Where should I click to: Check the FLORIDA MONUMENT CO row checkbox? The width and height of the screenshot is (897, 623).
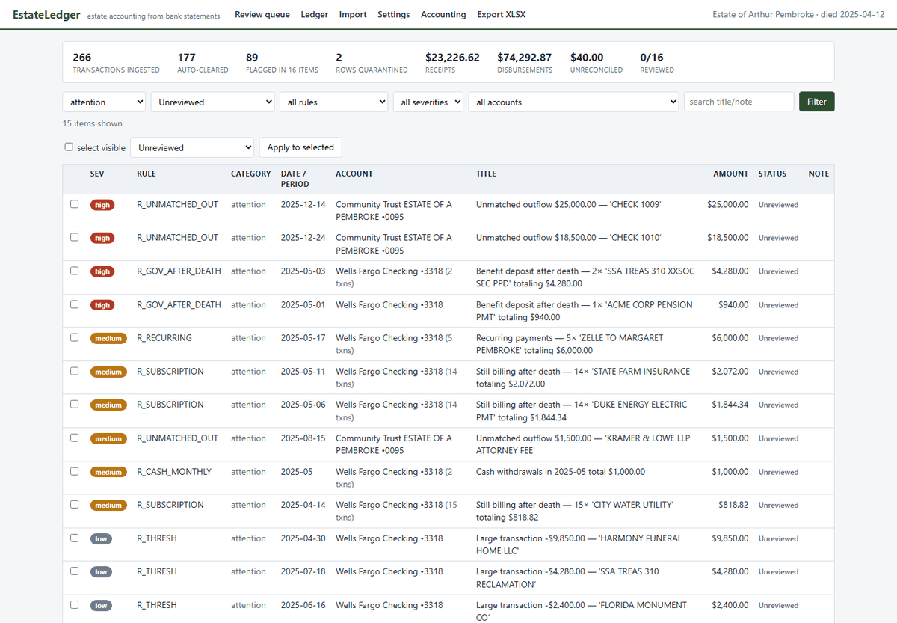coord(74,604)
